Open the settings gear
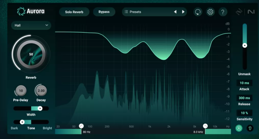Image resolution: width=259 pixels, height=139 pixels. coord(210,12)
